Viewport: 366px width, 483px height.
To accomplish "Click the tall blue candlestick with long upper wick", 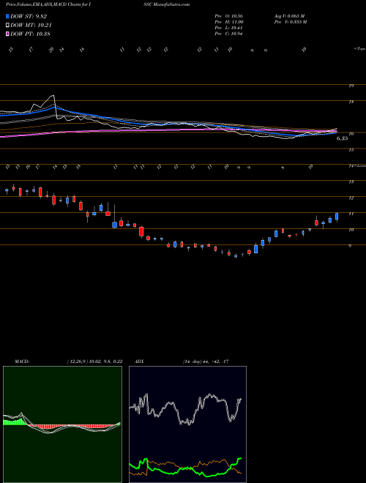I will (115, 225).
